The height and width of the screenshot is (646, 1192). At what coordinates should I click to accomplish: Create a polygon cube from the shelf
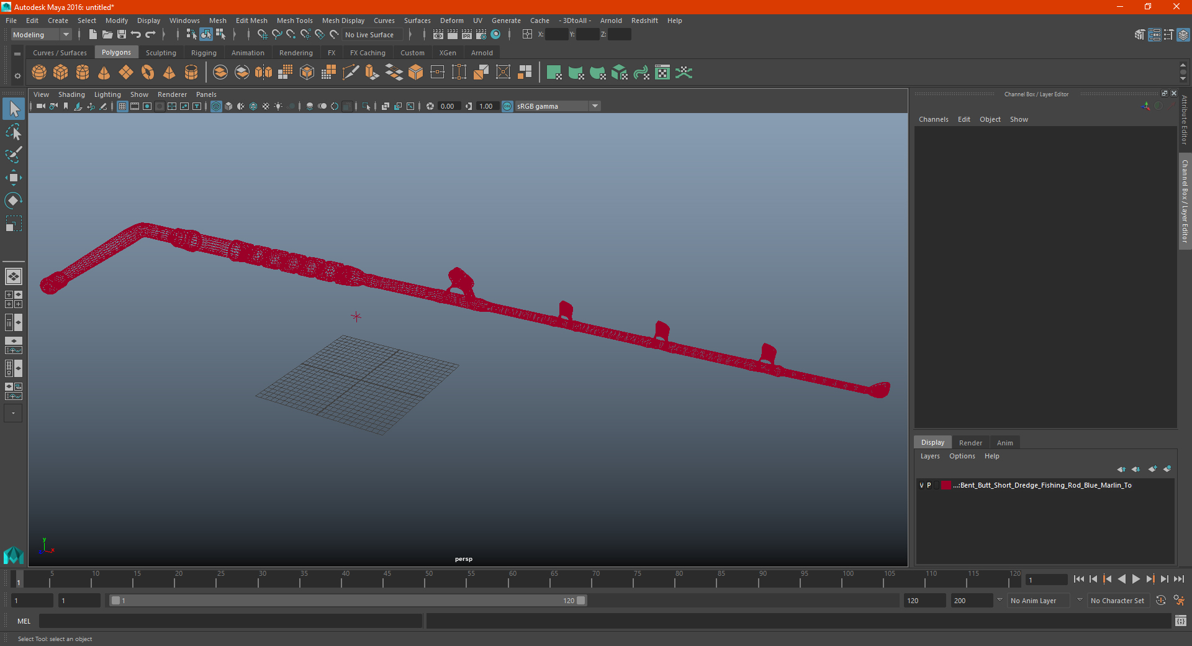coord(61,73)
